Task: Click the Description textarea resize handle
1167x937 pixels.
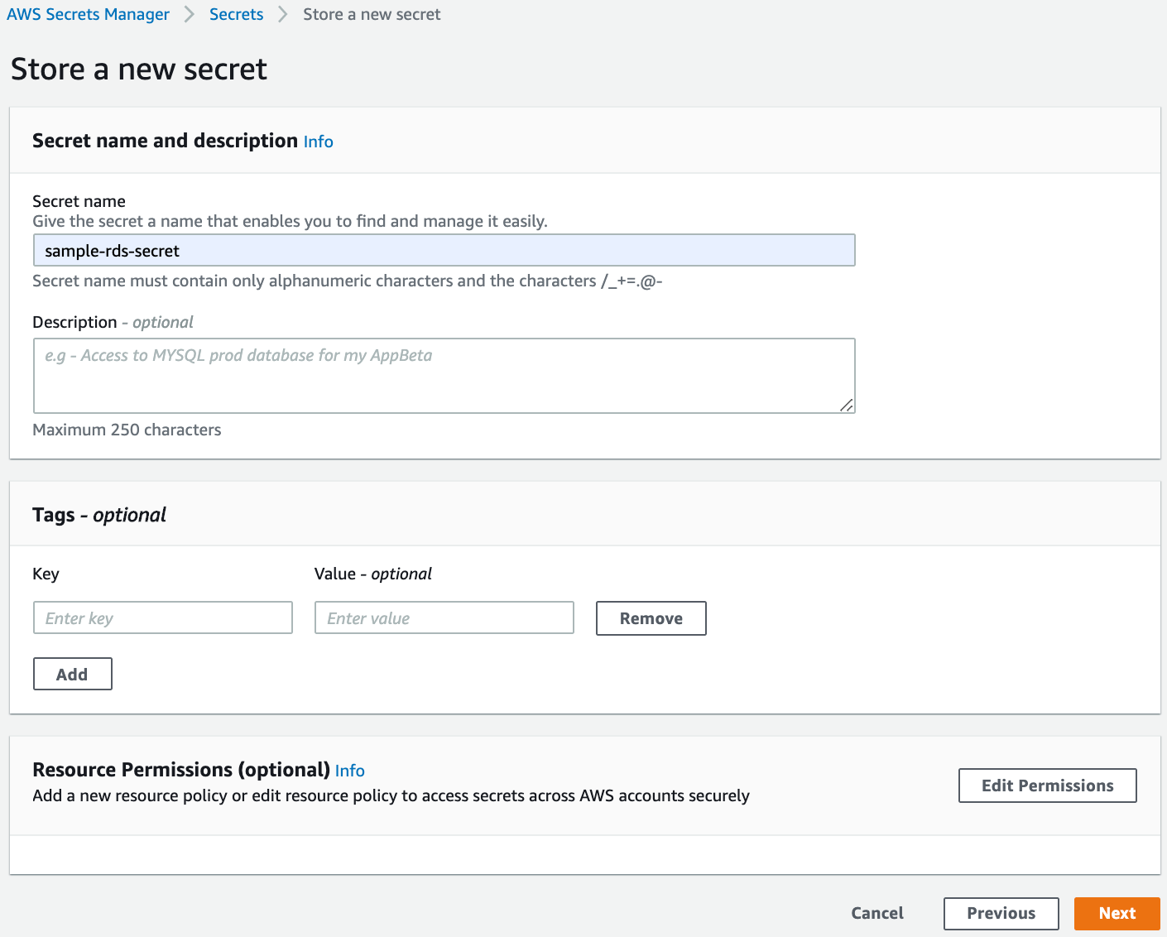Action: (847, 406)
